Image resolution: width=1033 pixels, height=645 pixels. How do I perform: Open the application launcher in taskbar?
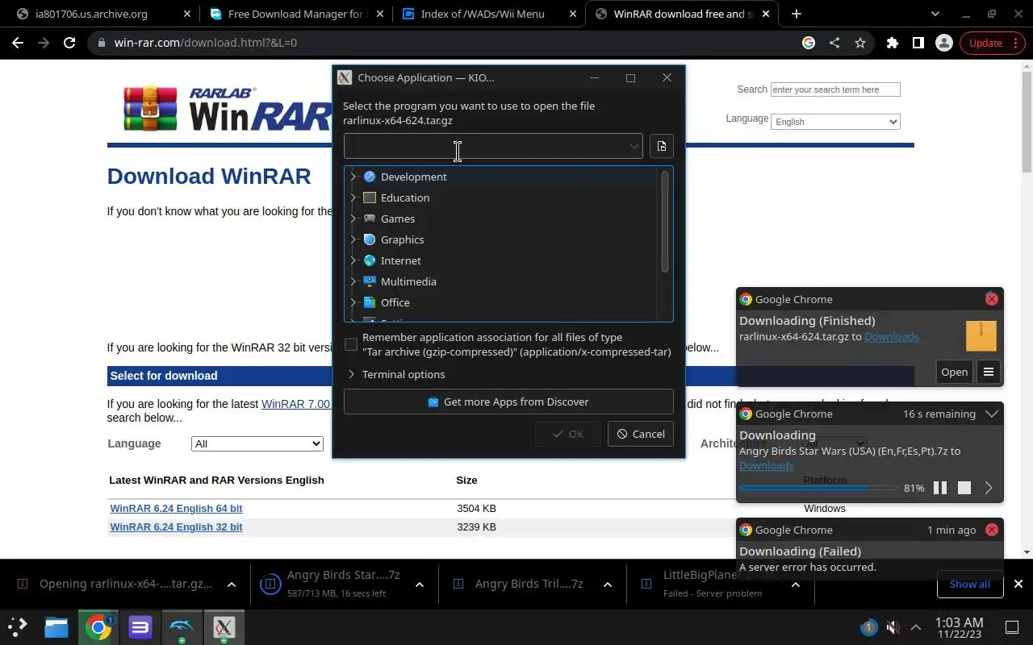pyautogui.click(x=18, y=626)
